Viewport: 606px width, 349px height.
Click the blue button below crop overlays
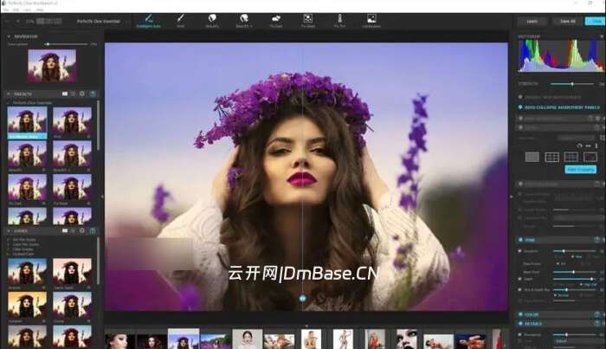click(x=581, y=169)
